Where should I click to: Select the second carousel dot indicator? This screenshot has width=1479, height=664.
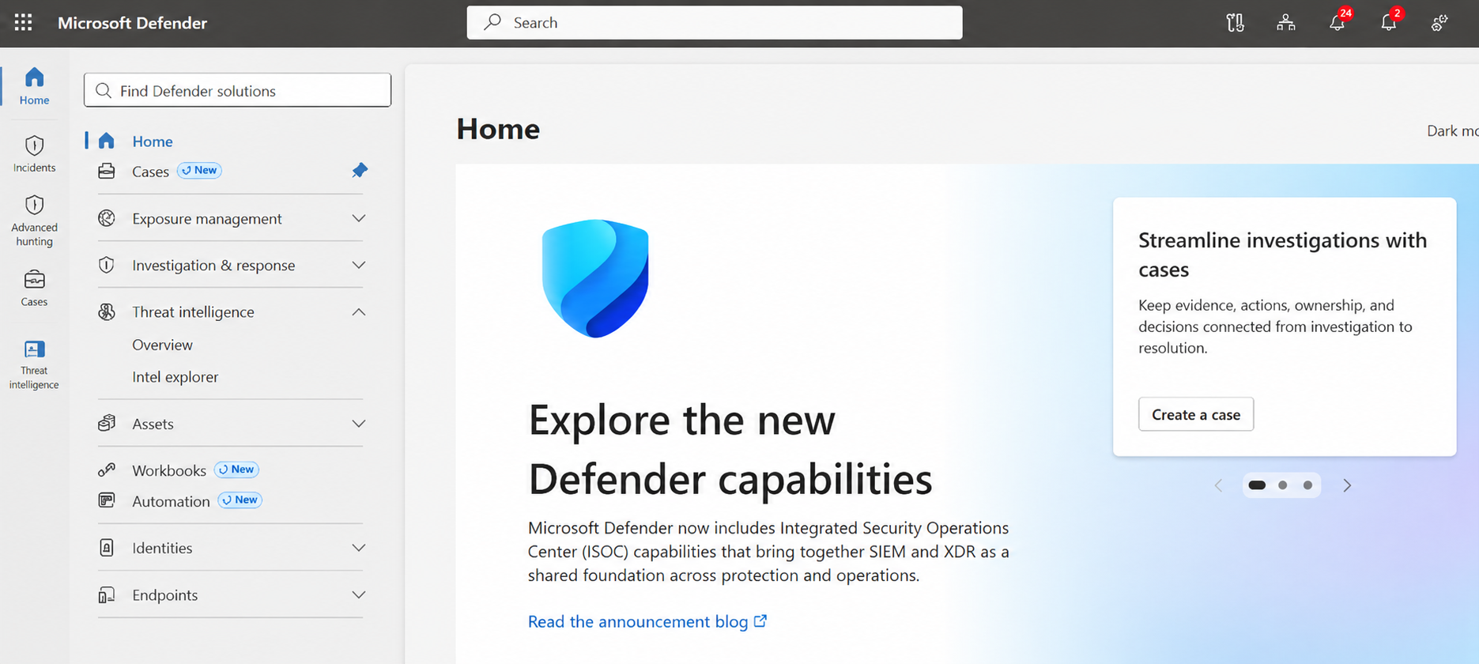coord(1283,485)
